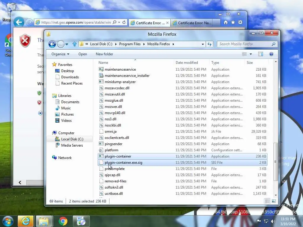Click the file list vertical scrollbar thumb
The image size is (303, 227).
point(275,162)
